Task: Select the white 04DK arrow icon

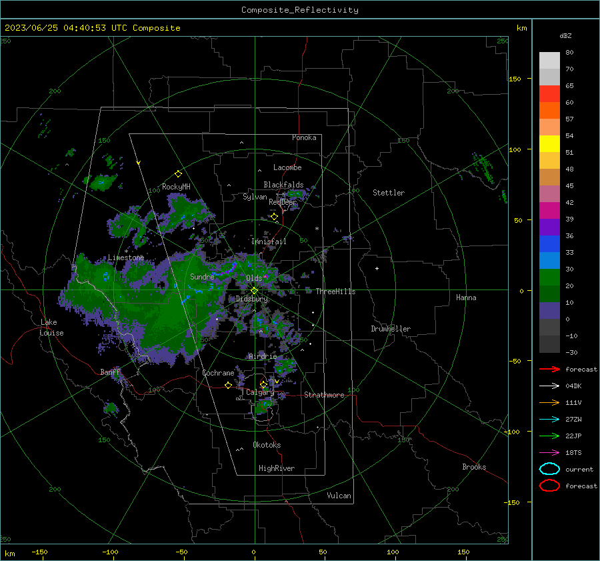Action: tap(549, 386)
